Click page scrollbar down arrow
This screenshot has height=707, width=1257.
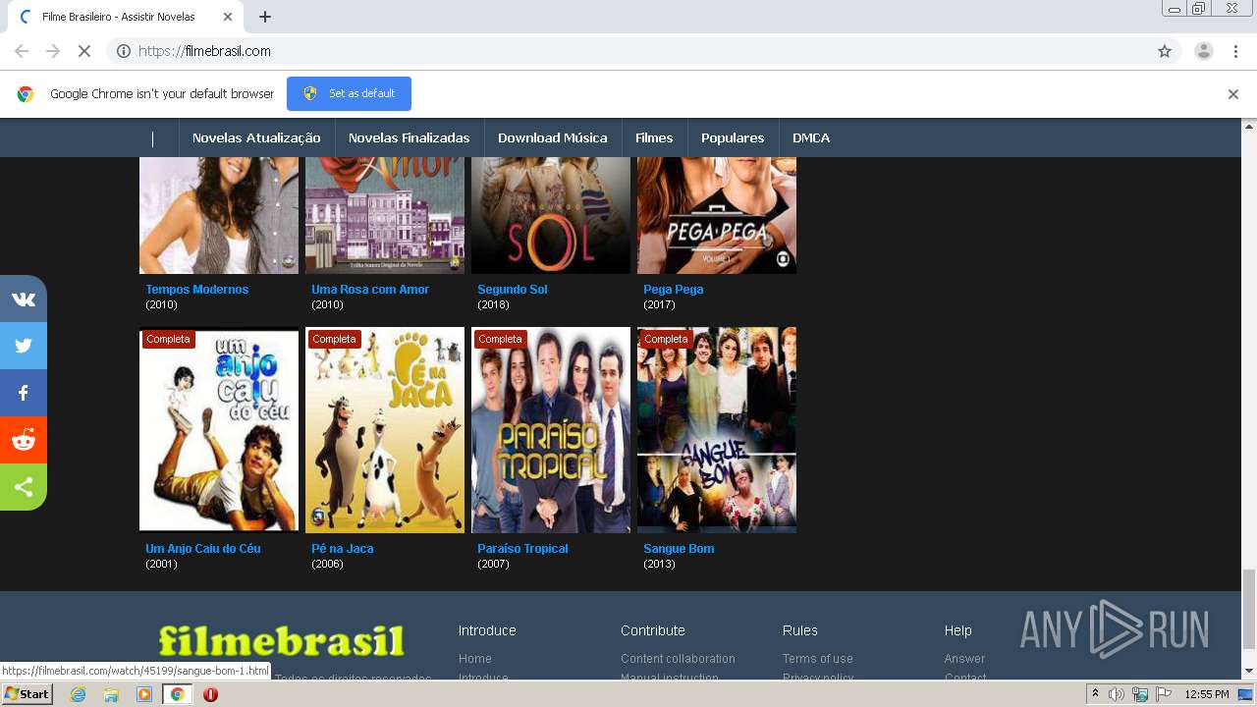tap(1249, 672)
